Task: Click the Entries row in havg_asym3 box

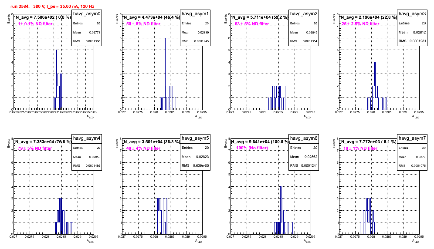Action: 412,23
